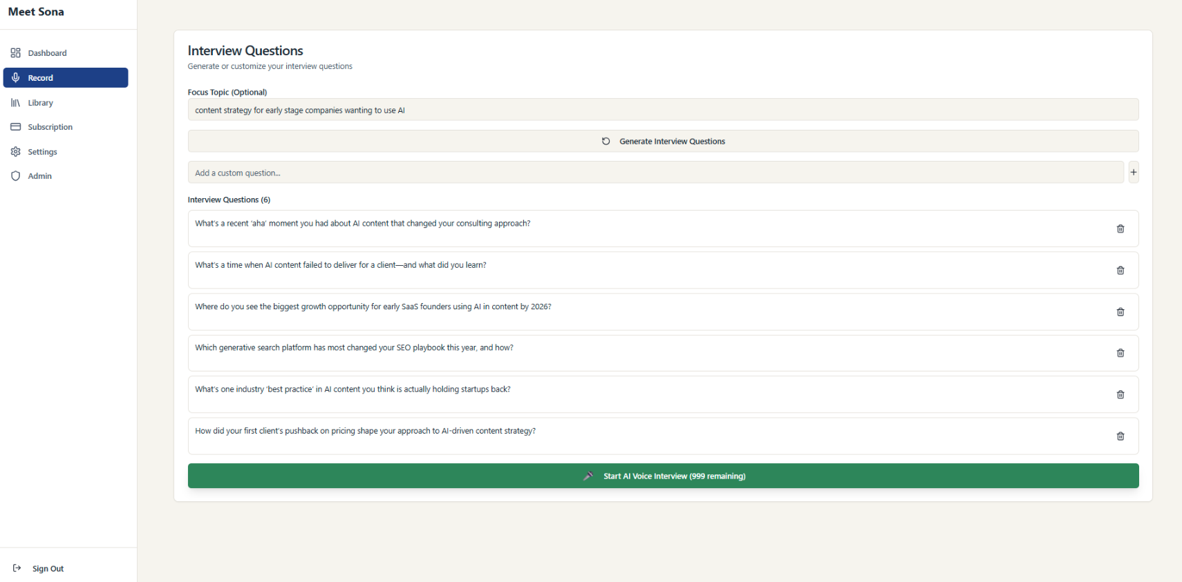The width and height of the screenshot is (1182, 582).
Task: Add custom question with the plus icon
Action: [x=1134, y=172]
